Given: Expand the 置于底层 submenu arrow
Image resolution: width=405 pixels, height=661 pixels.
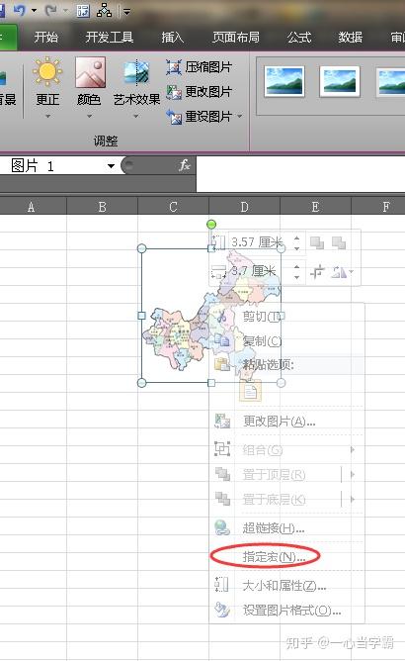Looking at the screenshot, I should [x=353, y=500].
